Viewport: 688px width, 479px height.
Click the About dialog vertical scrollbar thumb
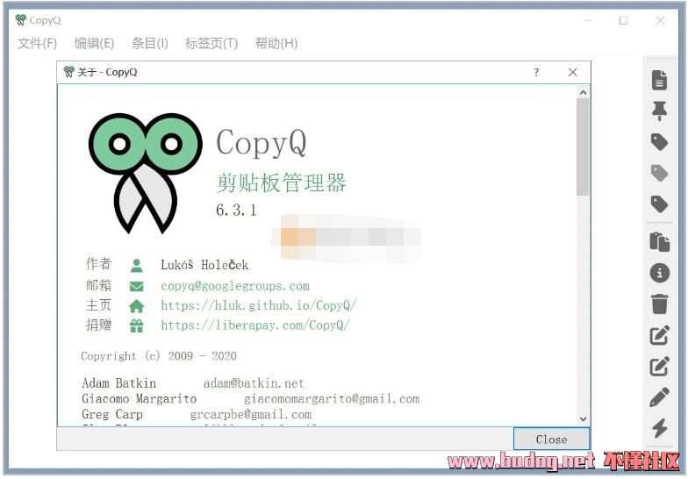click(583, 145)
